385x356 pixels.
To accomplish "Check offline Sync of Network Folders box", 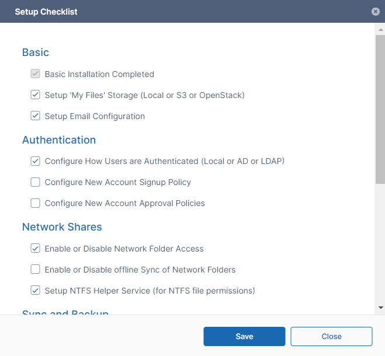I will tap(36, 269).
